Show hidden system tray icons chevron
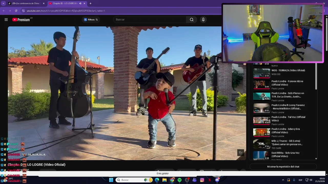Screen dimensions: 328x184 point(283,180)
